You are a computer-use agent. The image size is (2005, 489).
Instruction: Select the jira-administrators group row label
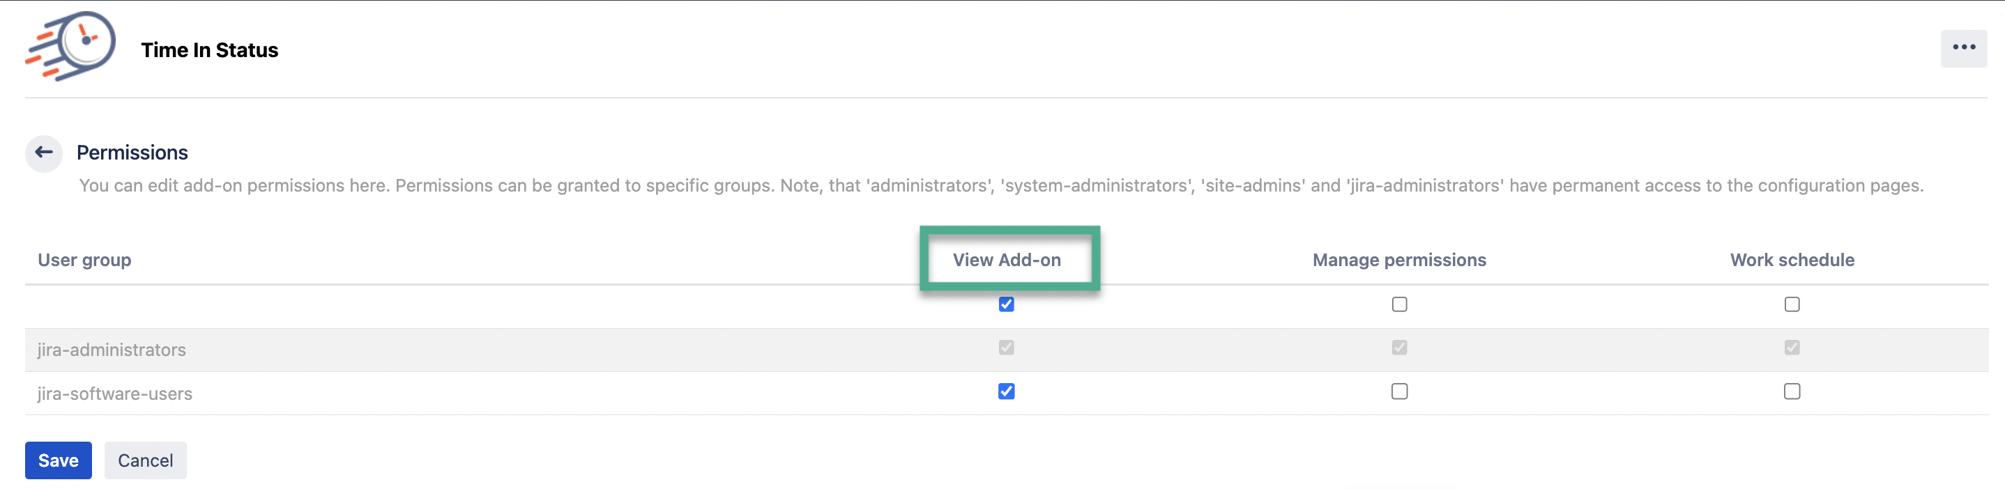[112, 350]
